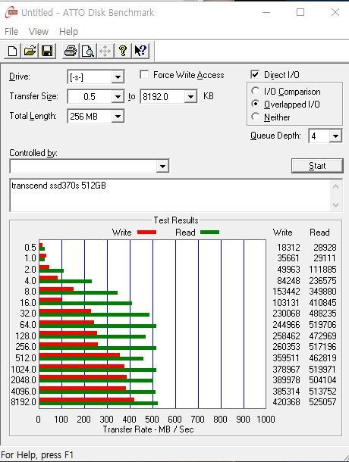Click the red Write legend swatch

[x=146, y=233]
